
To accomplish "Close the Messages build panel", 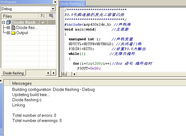I will pyautogui.click(x=1, y=81).
